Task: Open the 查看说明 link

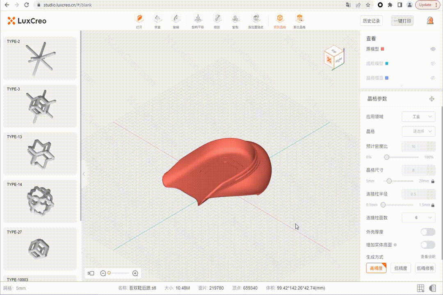Action: [x=428, y=256]
